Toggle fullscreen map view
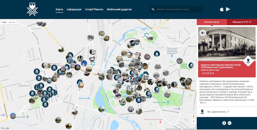Image resolution: width=257 pixels, height=130 pixels. (193, 22)
